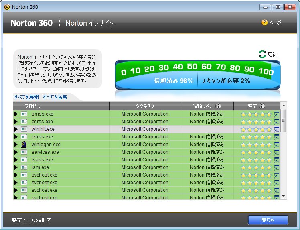Sort by the シグネチャ column header
300x230 pixels.
pos(145,106)
